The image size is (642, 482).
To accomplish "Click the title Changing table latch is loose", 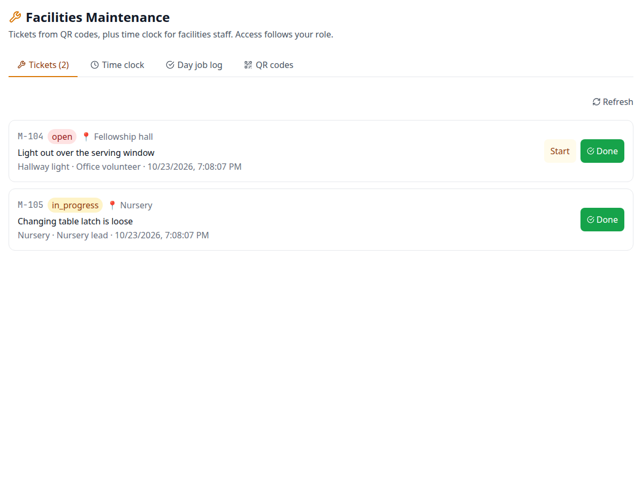I will 75,221.
